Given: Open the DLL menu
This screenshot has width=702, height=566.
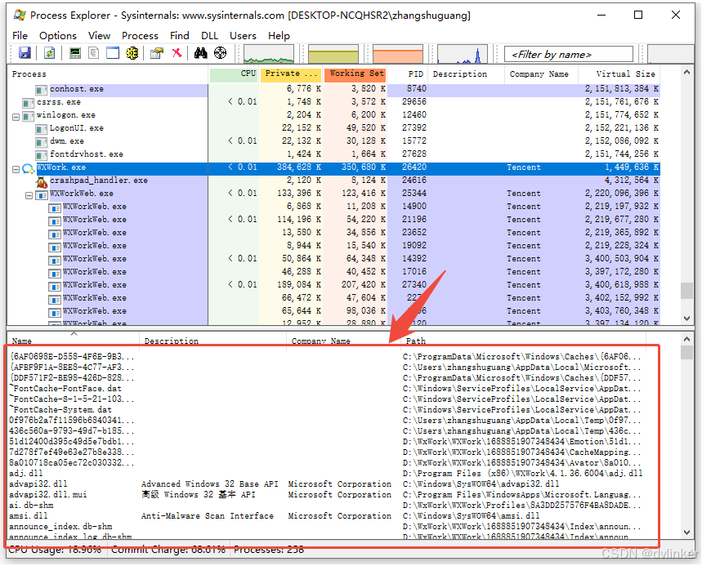Looking at the screenshot, I should click(x=209, y=35).
